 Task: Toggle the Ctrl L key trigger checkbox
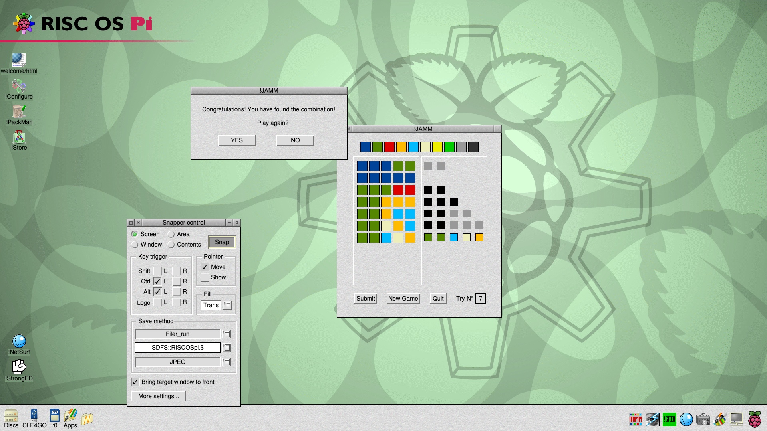click(158, 281)
